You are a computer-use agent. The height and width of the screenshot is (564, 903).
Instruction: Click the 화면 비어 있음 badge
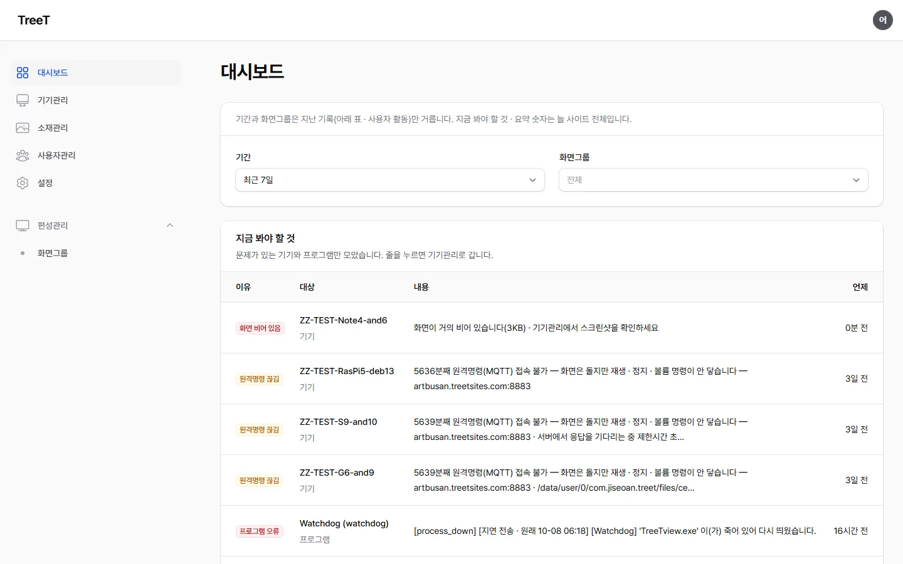[x=260, y=328]
